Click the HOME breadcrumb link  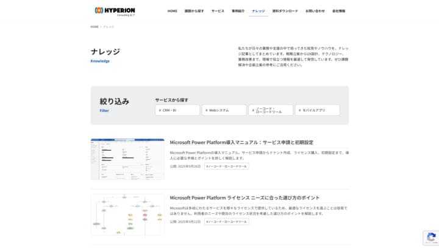point(95,27)
